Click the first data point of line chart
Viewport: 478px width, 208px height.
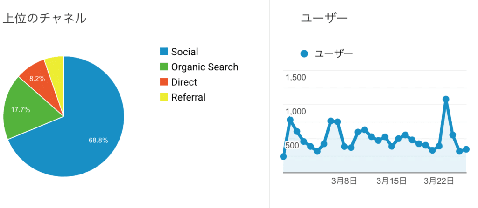click(x=283, y=156)
